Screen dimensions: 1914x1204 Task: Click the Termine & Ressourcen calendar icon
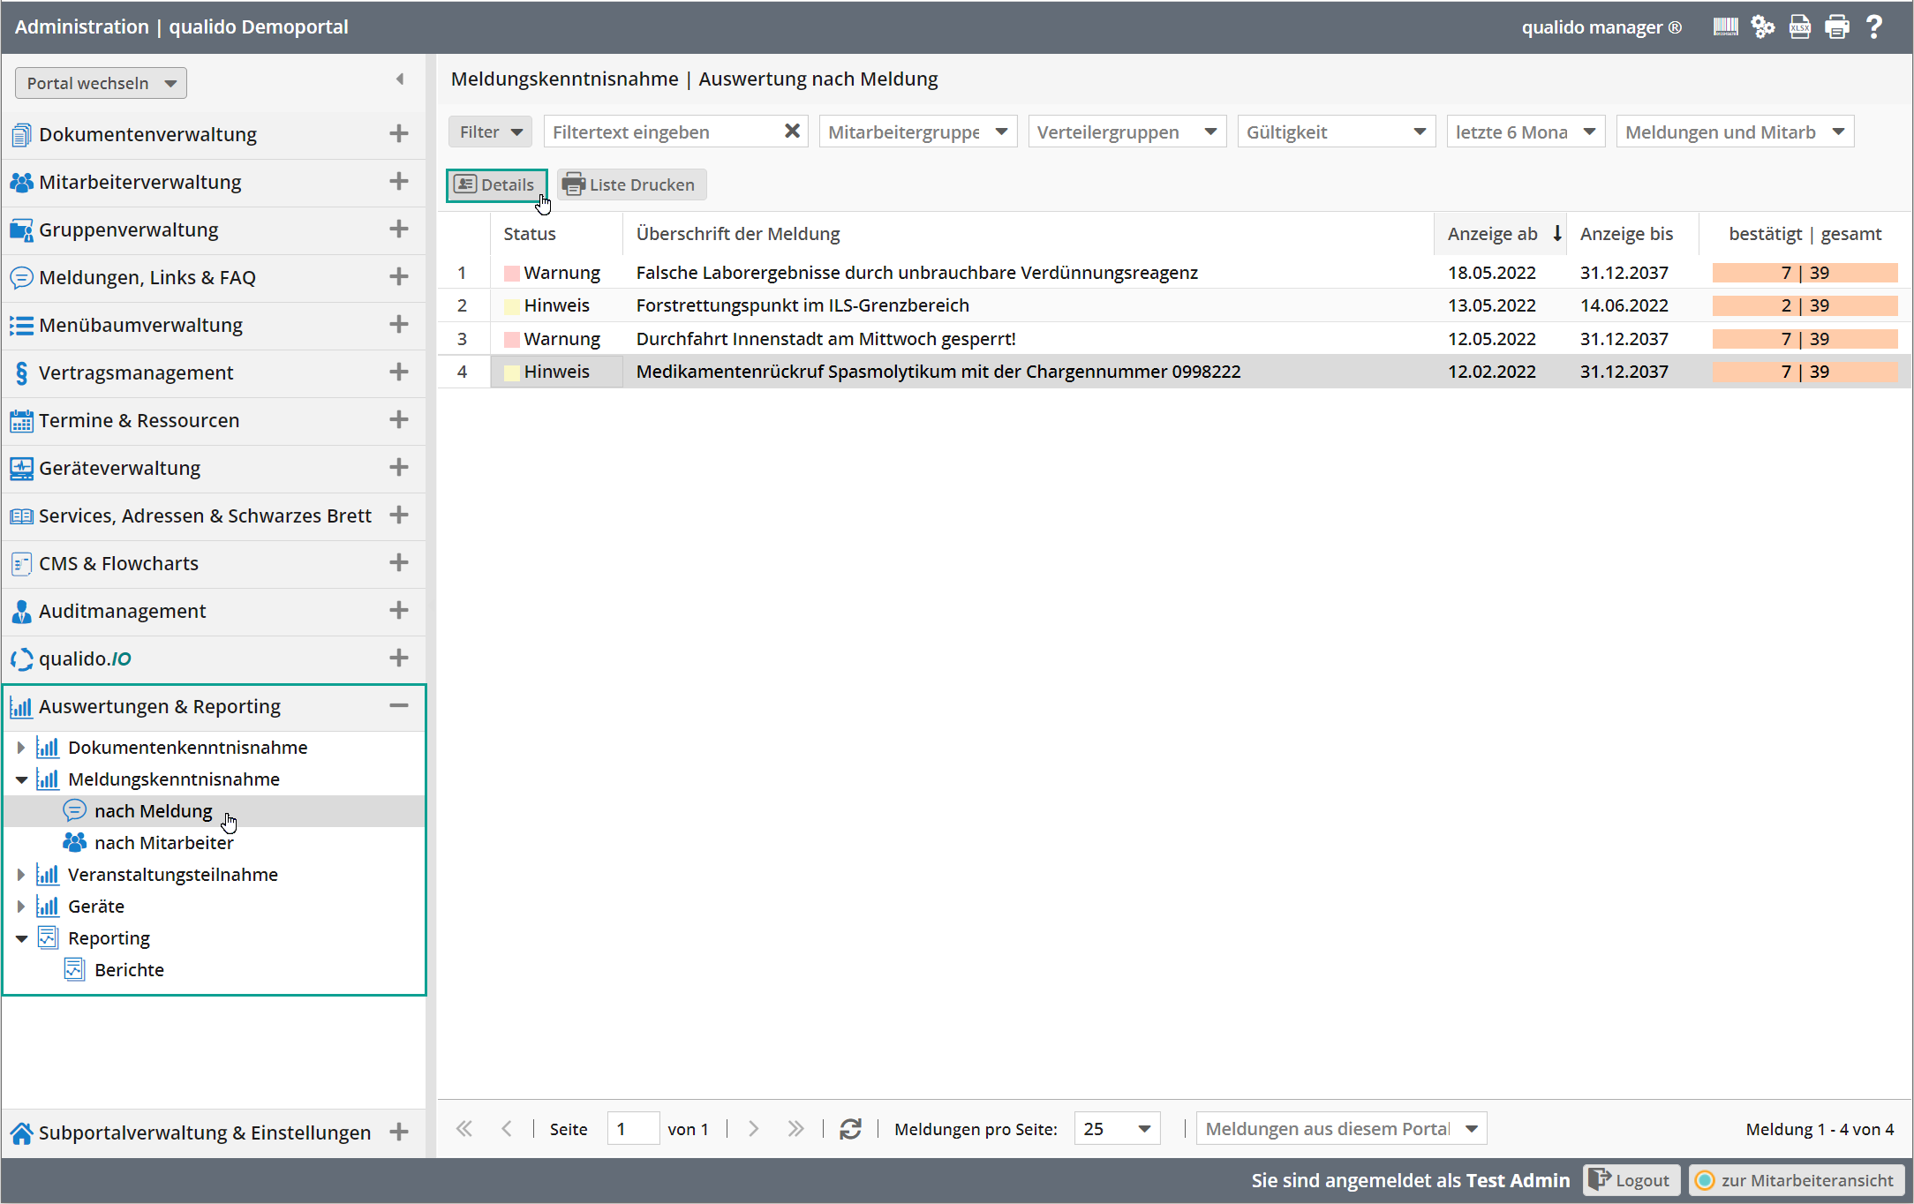(x=21, y=420)
